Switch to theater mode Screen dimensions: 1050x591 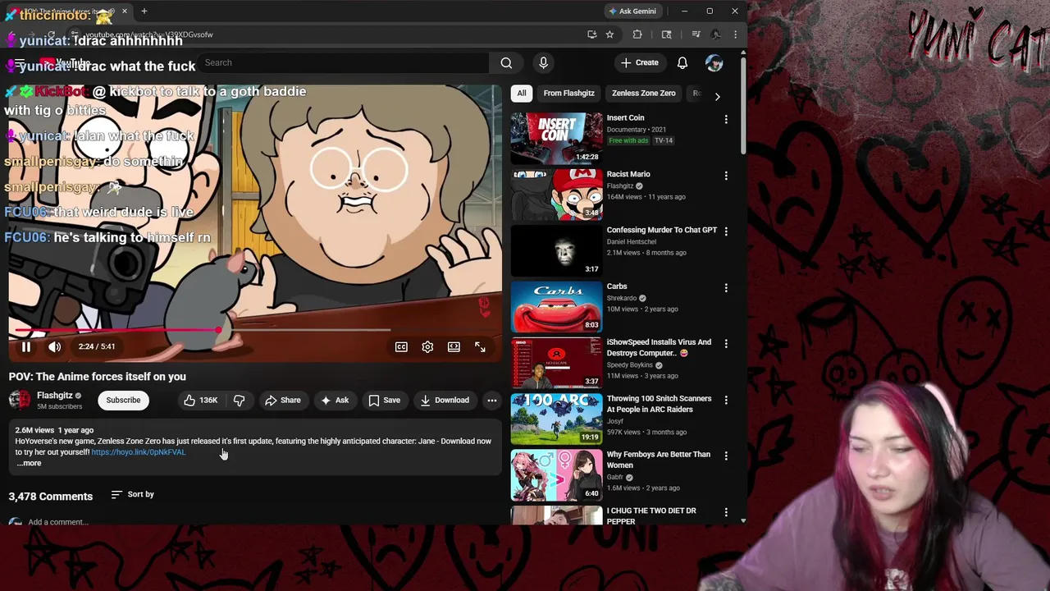(x=454, y=347)
